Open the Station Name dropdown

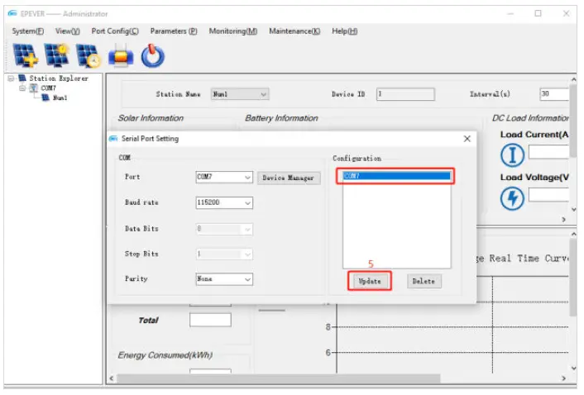[264, 94]
